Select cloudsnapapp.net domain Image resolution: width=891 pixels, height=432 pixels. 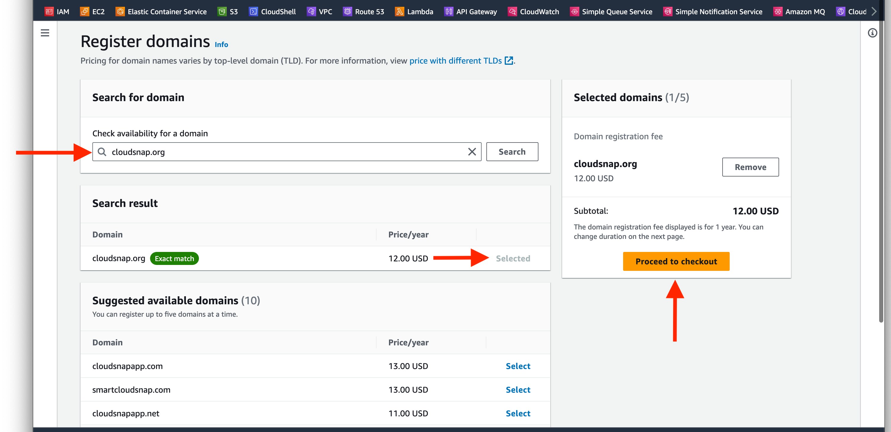[518, 413]
